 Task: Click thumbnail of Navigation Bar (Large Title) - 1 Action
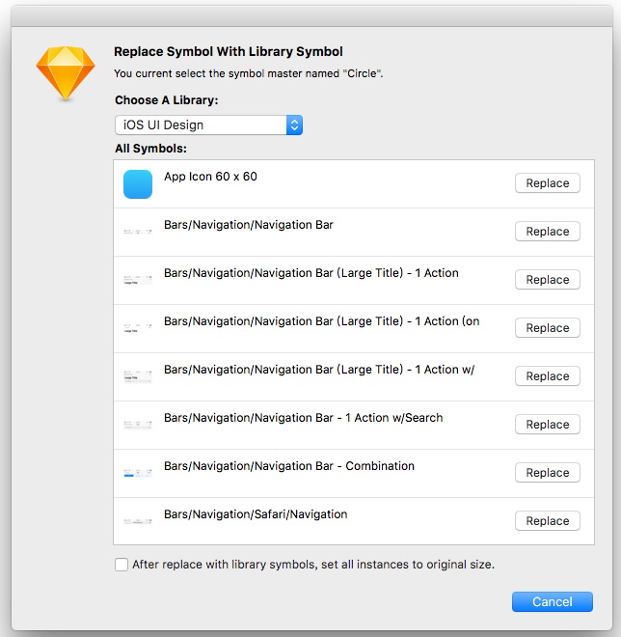pyautogui.click(x=138, y=280)
